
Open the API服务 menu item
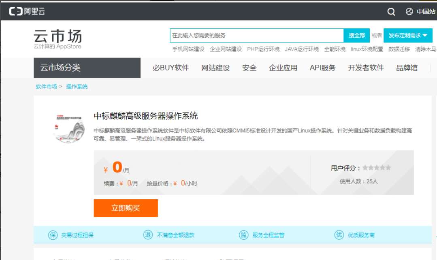(322, 68)
